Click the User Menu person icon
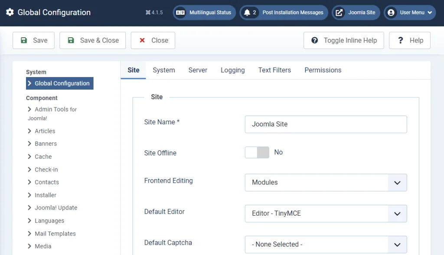The width and height of the screenshot is (444, 255). pyautogui.click(x=391, y=13)
